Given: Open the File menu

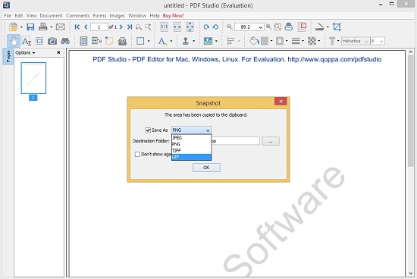Looking at the screenshot, I should click(x=8, y=16).
